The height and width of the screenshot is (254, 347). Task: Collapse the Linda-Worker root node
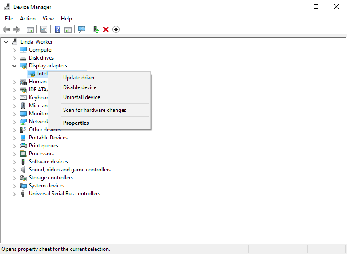point(6,42)
